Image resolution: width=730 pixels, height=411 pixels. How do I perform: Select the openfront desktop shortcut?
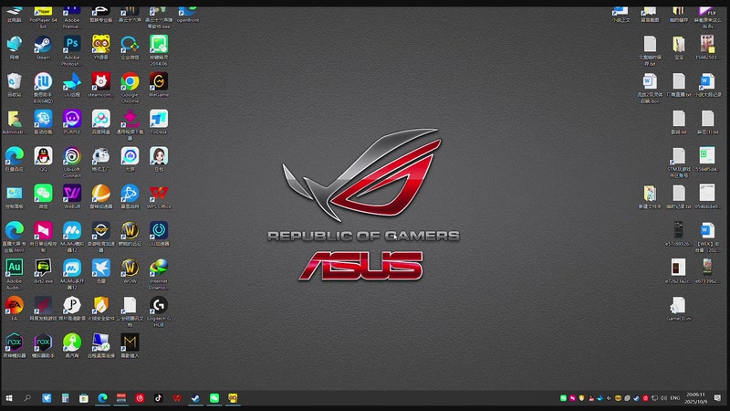point(188,15)
